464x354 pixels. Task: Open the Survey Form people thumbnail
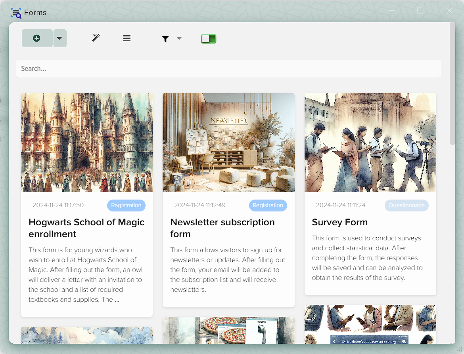coord(370,143)
